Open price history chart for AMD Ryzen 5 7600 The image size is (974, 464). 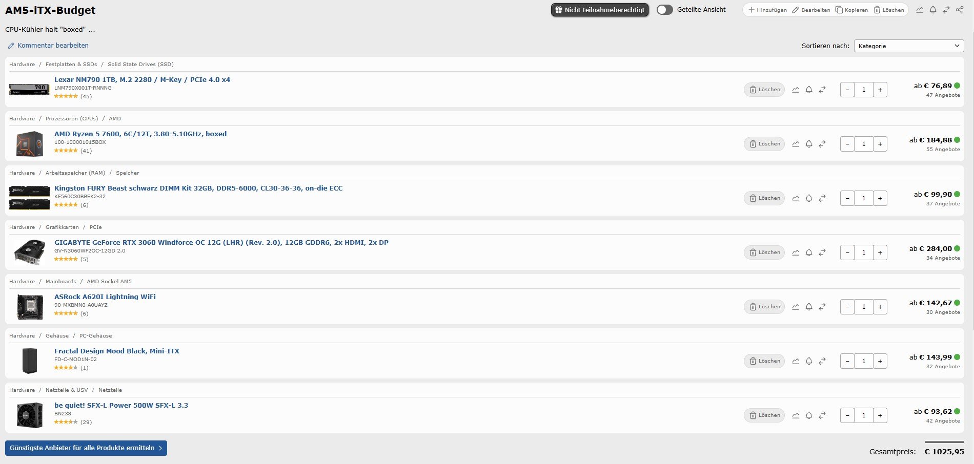(796, 144)
